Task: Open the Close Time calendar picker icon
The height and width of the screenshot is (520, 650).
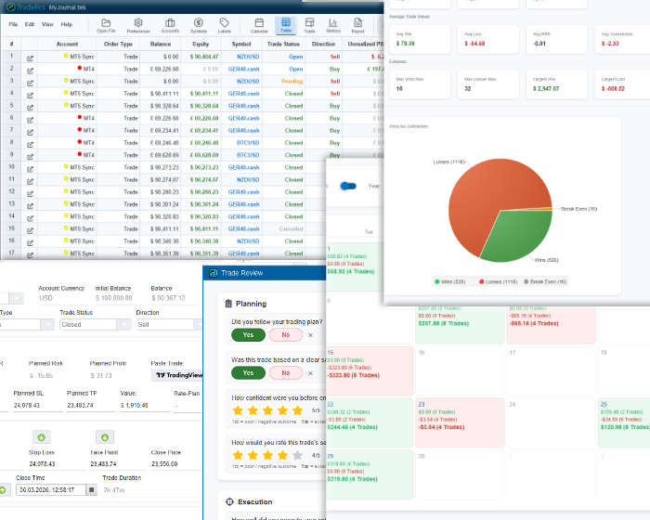Action: (91, 489)
